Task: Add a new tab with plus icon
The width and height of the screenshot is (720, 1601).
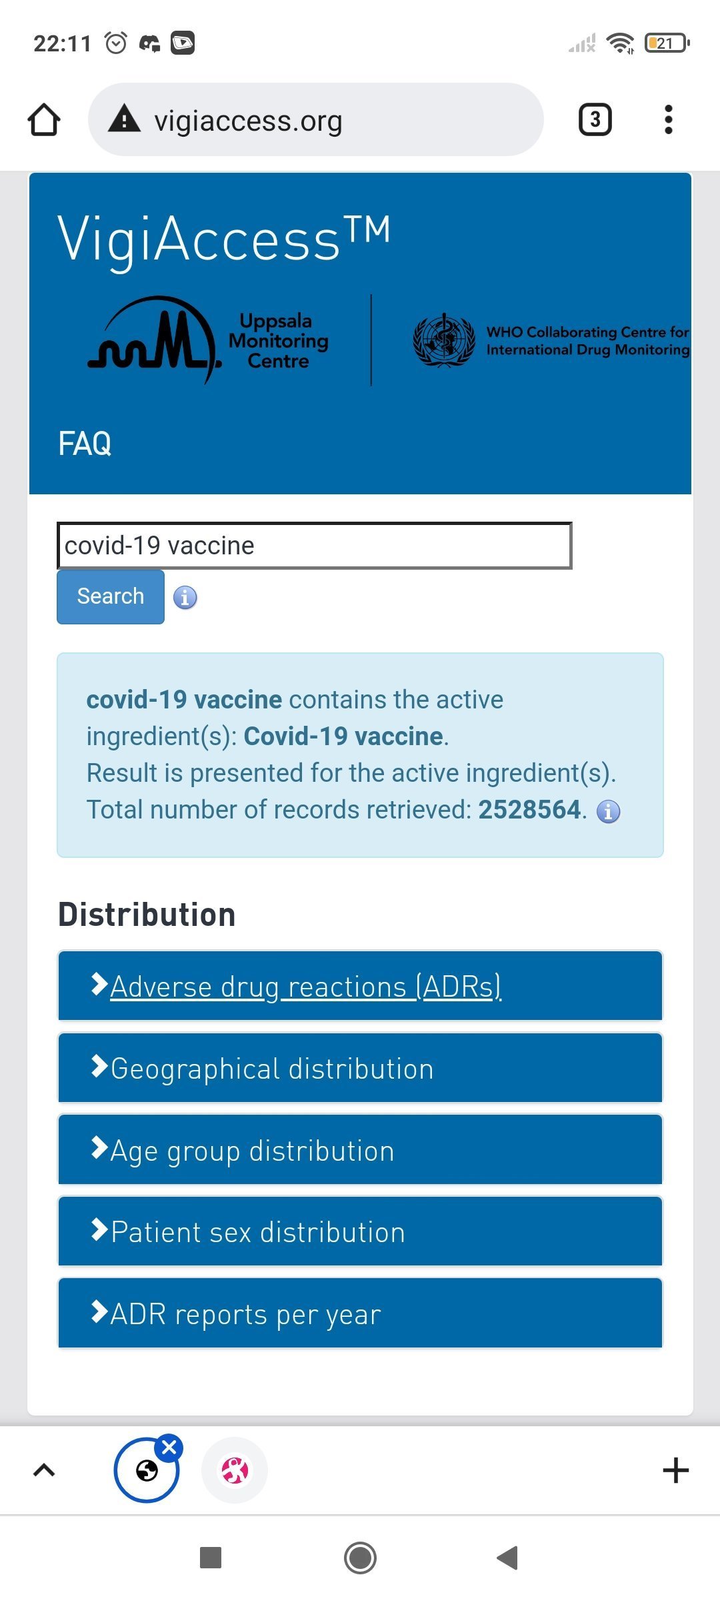Action: pyautogui.click(x=675, y=1470)
